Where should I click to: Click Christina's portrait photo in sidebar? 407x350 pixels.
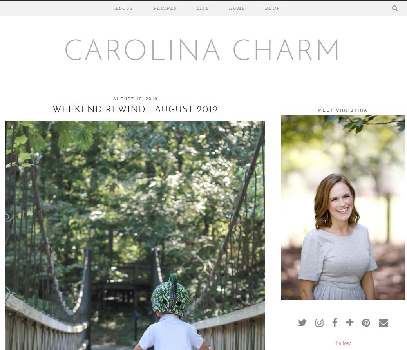pyautogui.click(x=343, y=208)
